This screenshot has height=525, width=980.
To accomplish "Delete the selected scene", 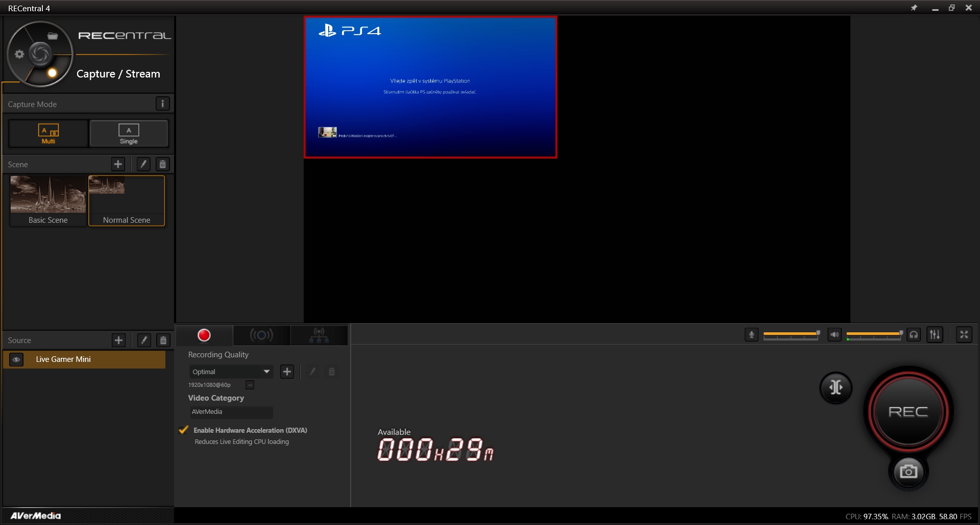I will (x=163, y=164).
